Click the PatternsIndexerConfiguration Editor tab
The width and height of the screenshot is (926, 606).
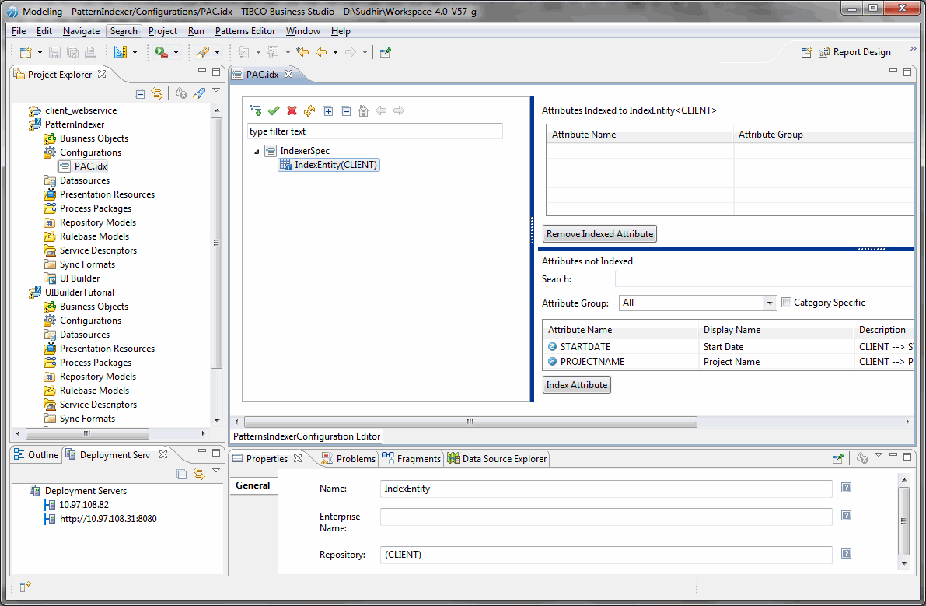tap(306, 436)
